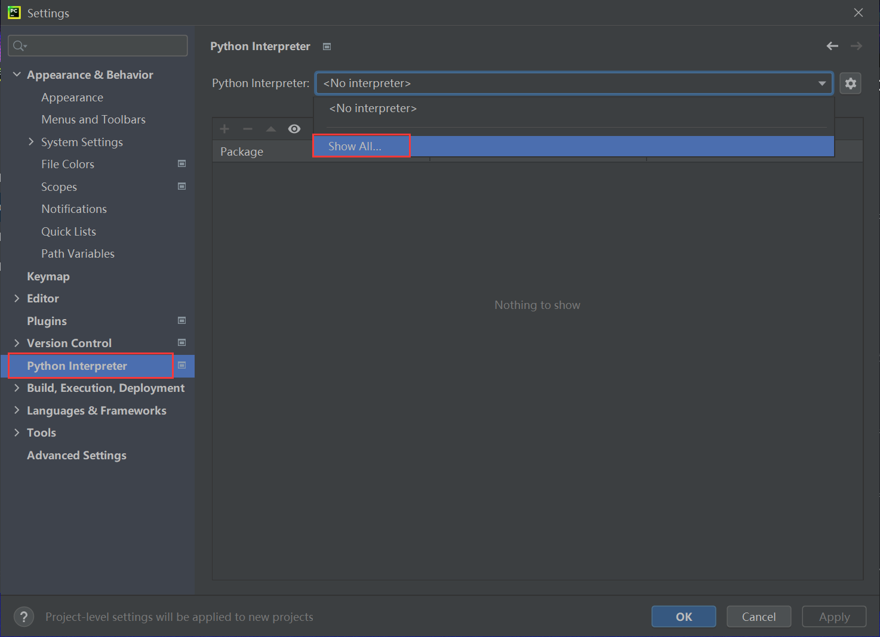Screen dimensions: 880x637
Task: Expand Build, Execution, Deployment section
Action: (17, 388)
